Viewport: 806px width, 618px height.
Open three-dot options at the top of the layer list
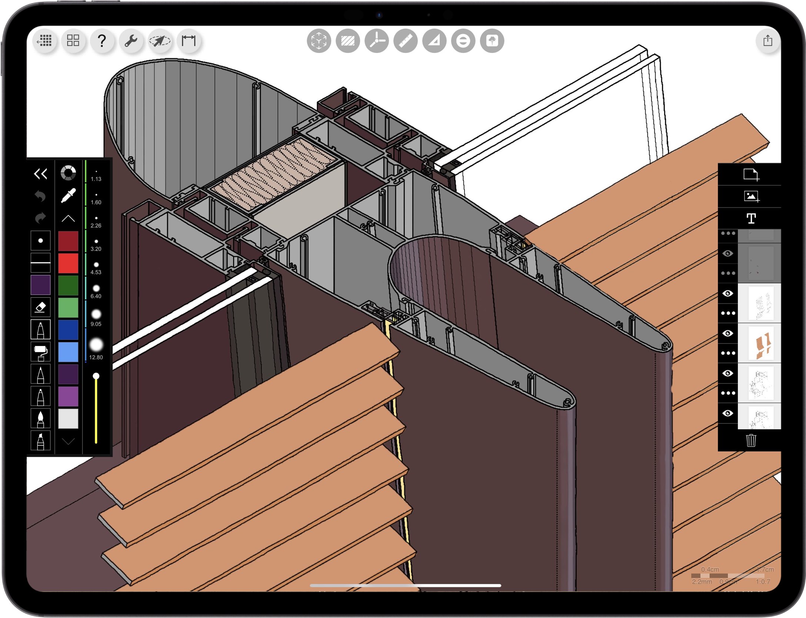point(727,233)
